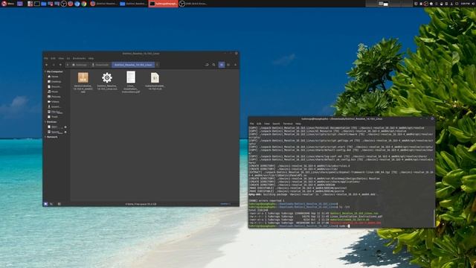Focus the terminal command prompt line

341,226
